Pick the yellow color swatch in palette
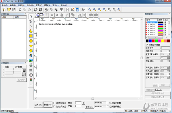 (x=162, y=41)
